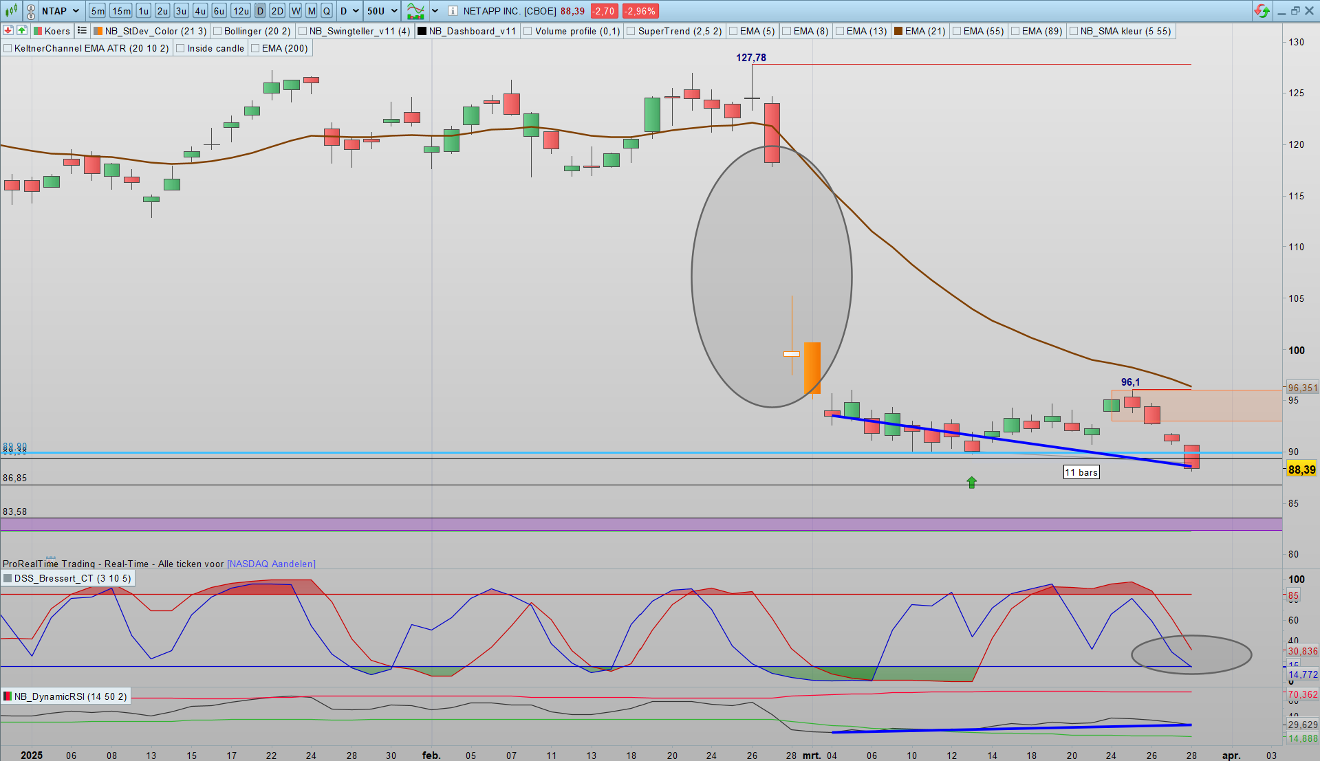The height and width of the screenshot is (761, 1320).
Task: Enable the EMA (5) checkbox
Action: 733,31
